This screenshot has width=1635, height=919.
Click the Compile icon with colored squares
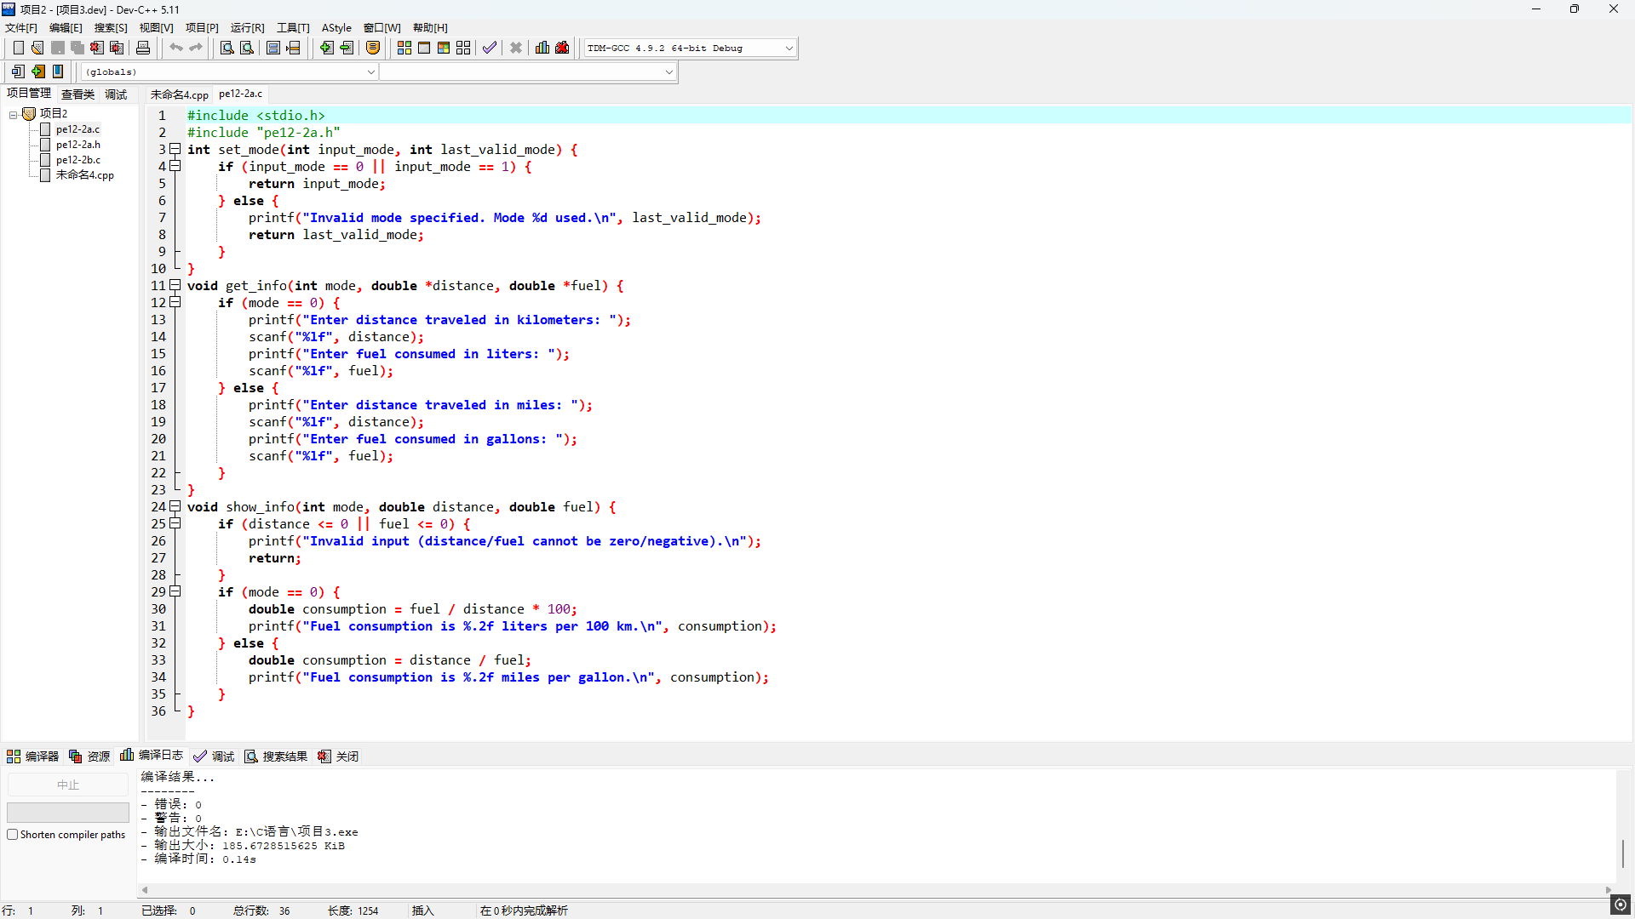[x=404, y=48]
